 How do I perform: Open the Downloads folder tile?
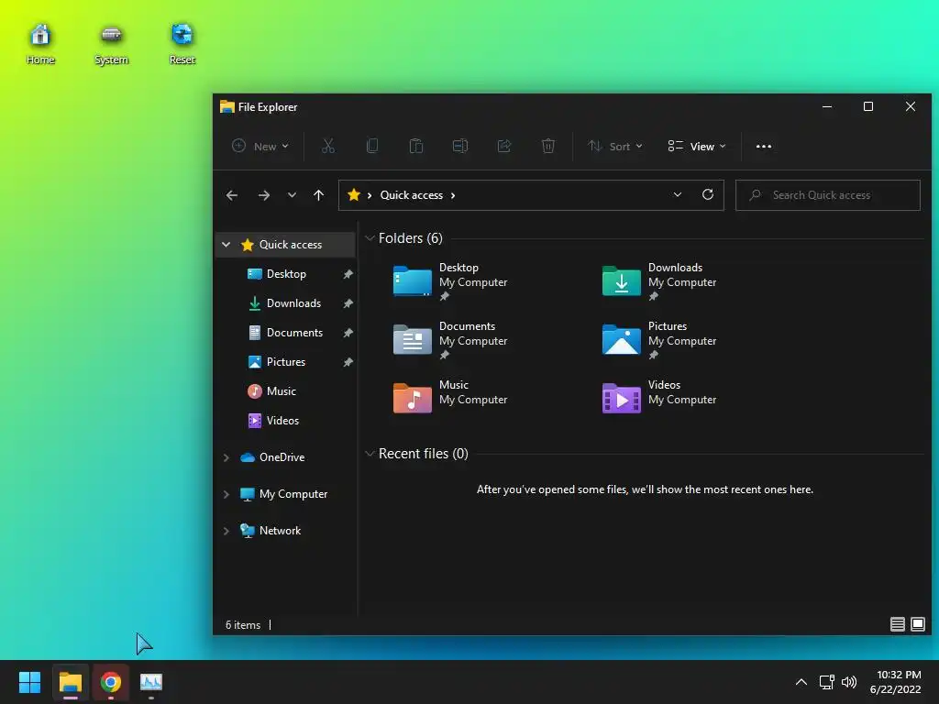pos(659,280)
